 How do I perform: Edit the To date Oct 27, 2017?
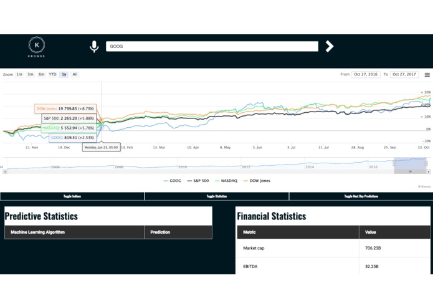(x=404, y=74)
